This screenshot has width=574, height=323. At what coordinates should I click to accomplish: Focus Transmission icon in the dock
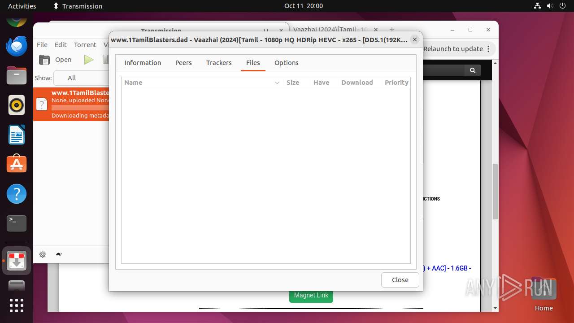point(17,261)
